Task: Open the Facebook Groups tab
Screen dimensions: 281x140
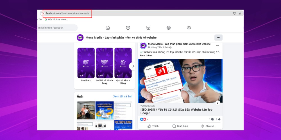Action: 168,28
